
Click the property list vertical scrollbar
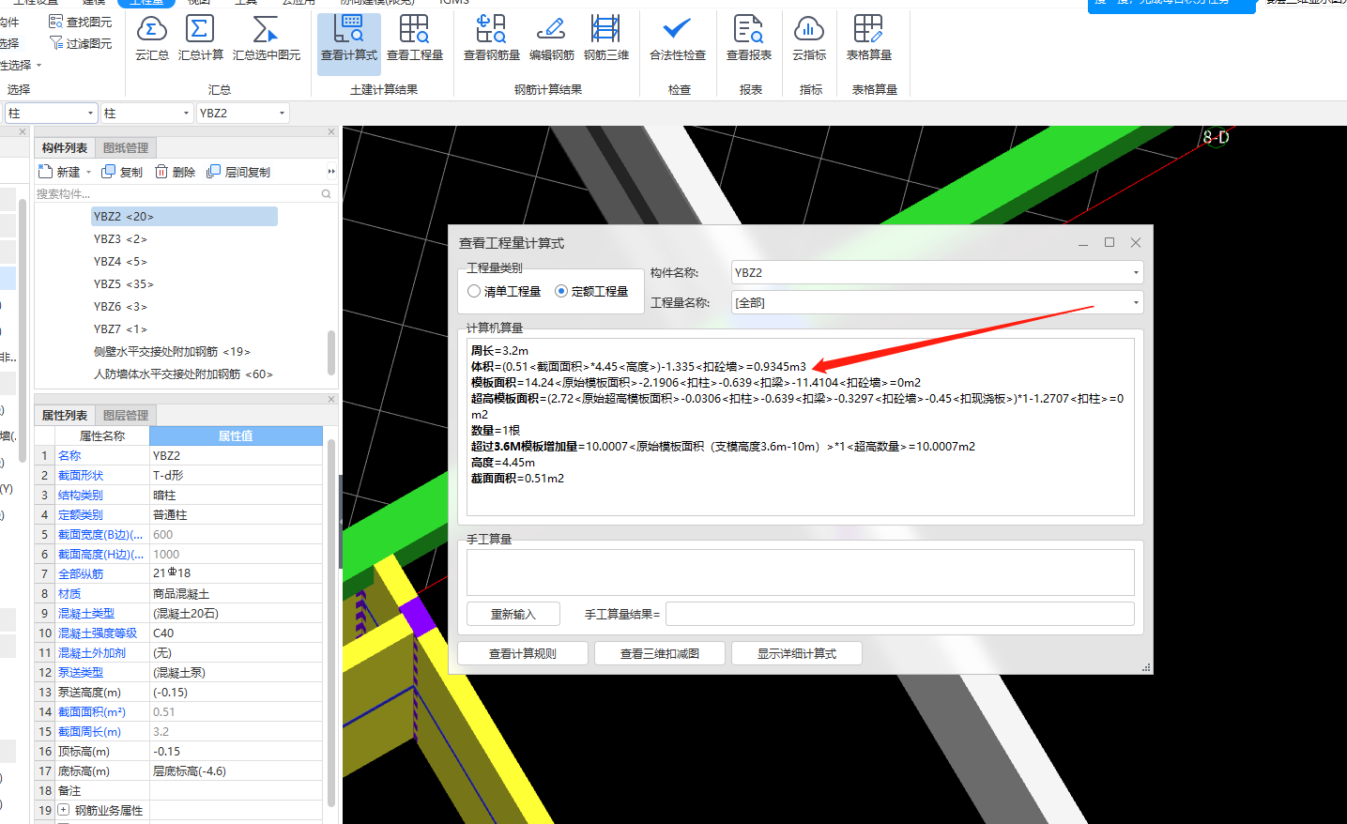[331, 623]
